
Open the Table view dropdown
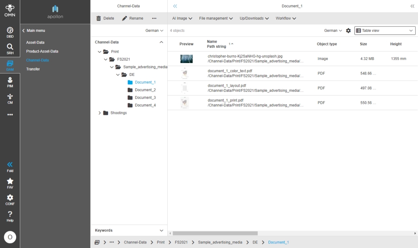click(385, 30)
